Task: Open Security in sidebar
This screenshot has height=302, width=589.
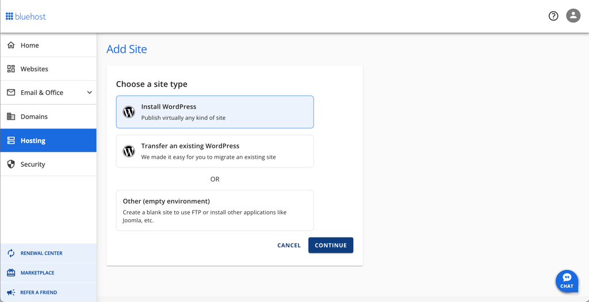Action: pyautogui.click(x=48, y=164)
